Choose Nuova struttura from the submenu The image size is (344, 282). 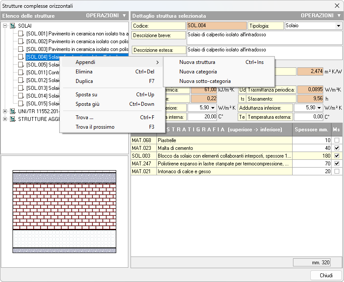click(x=197, y=62)
